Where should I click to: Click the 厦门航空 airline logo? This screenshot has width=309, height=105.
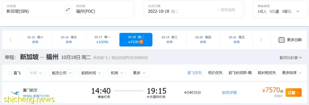[15, 93]
